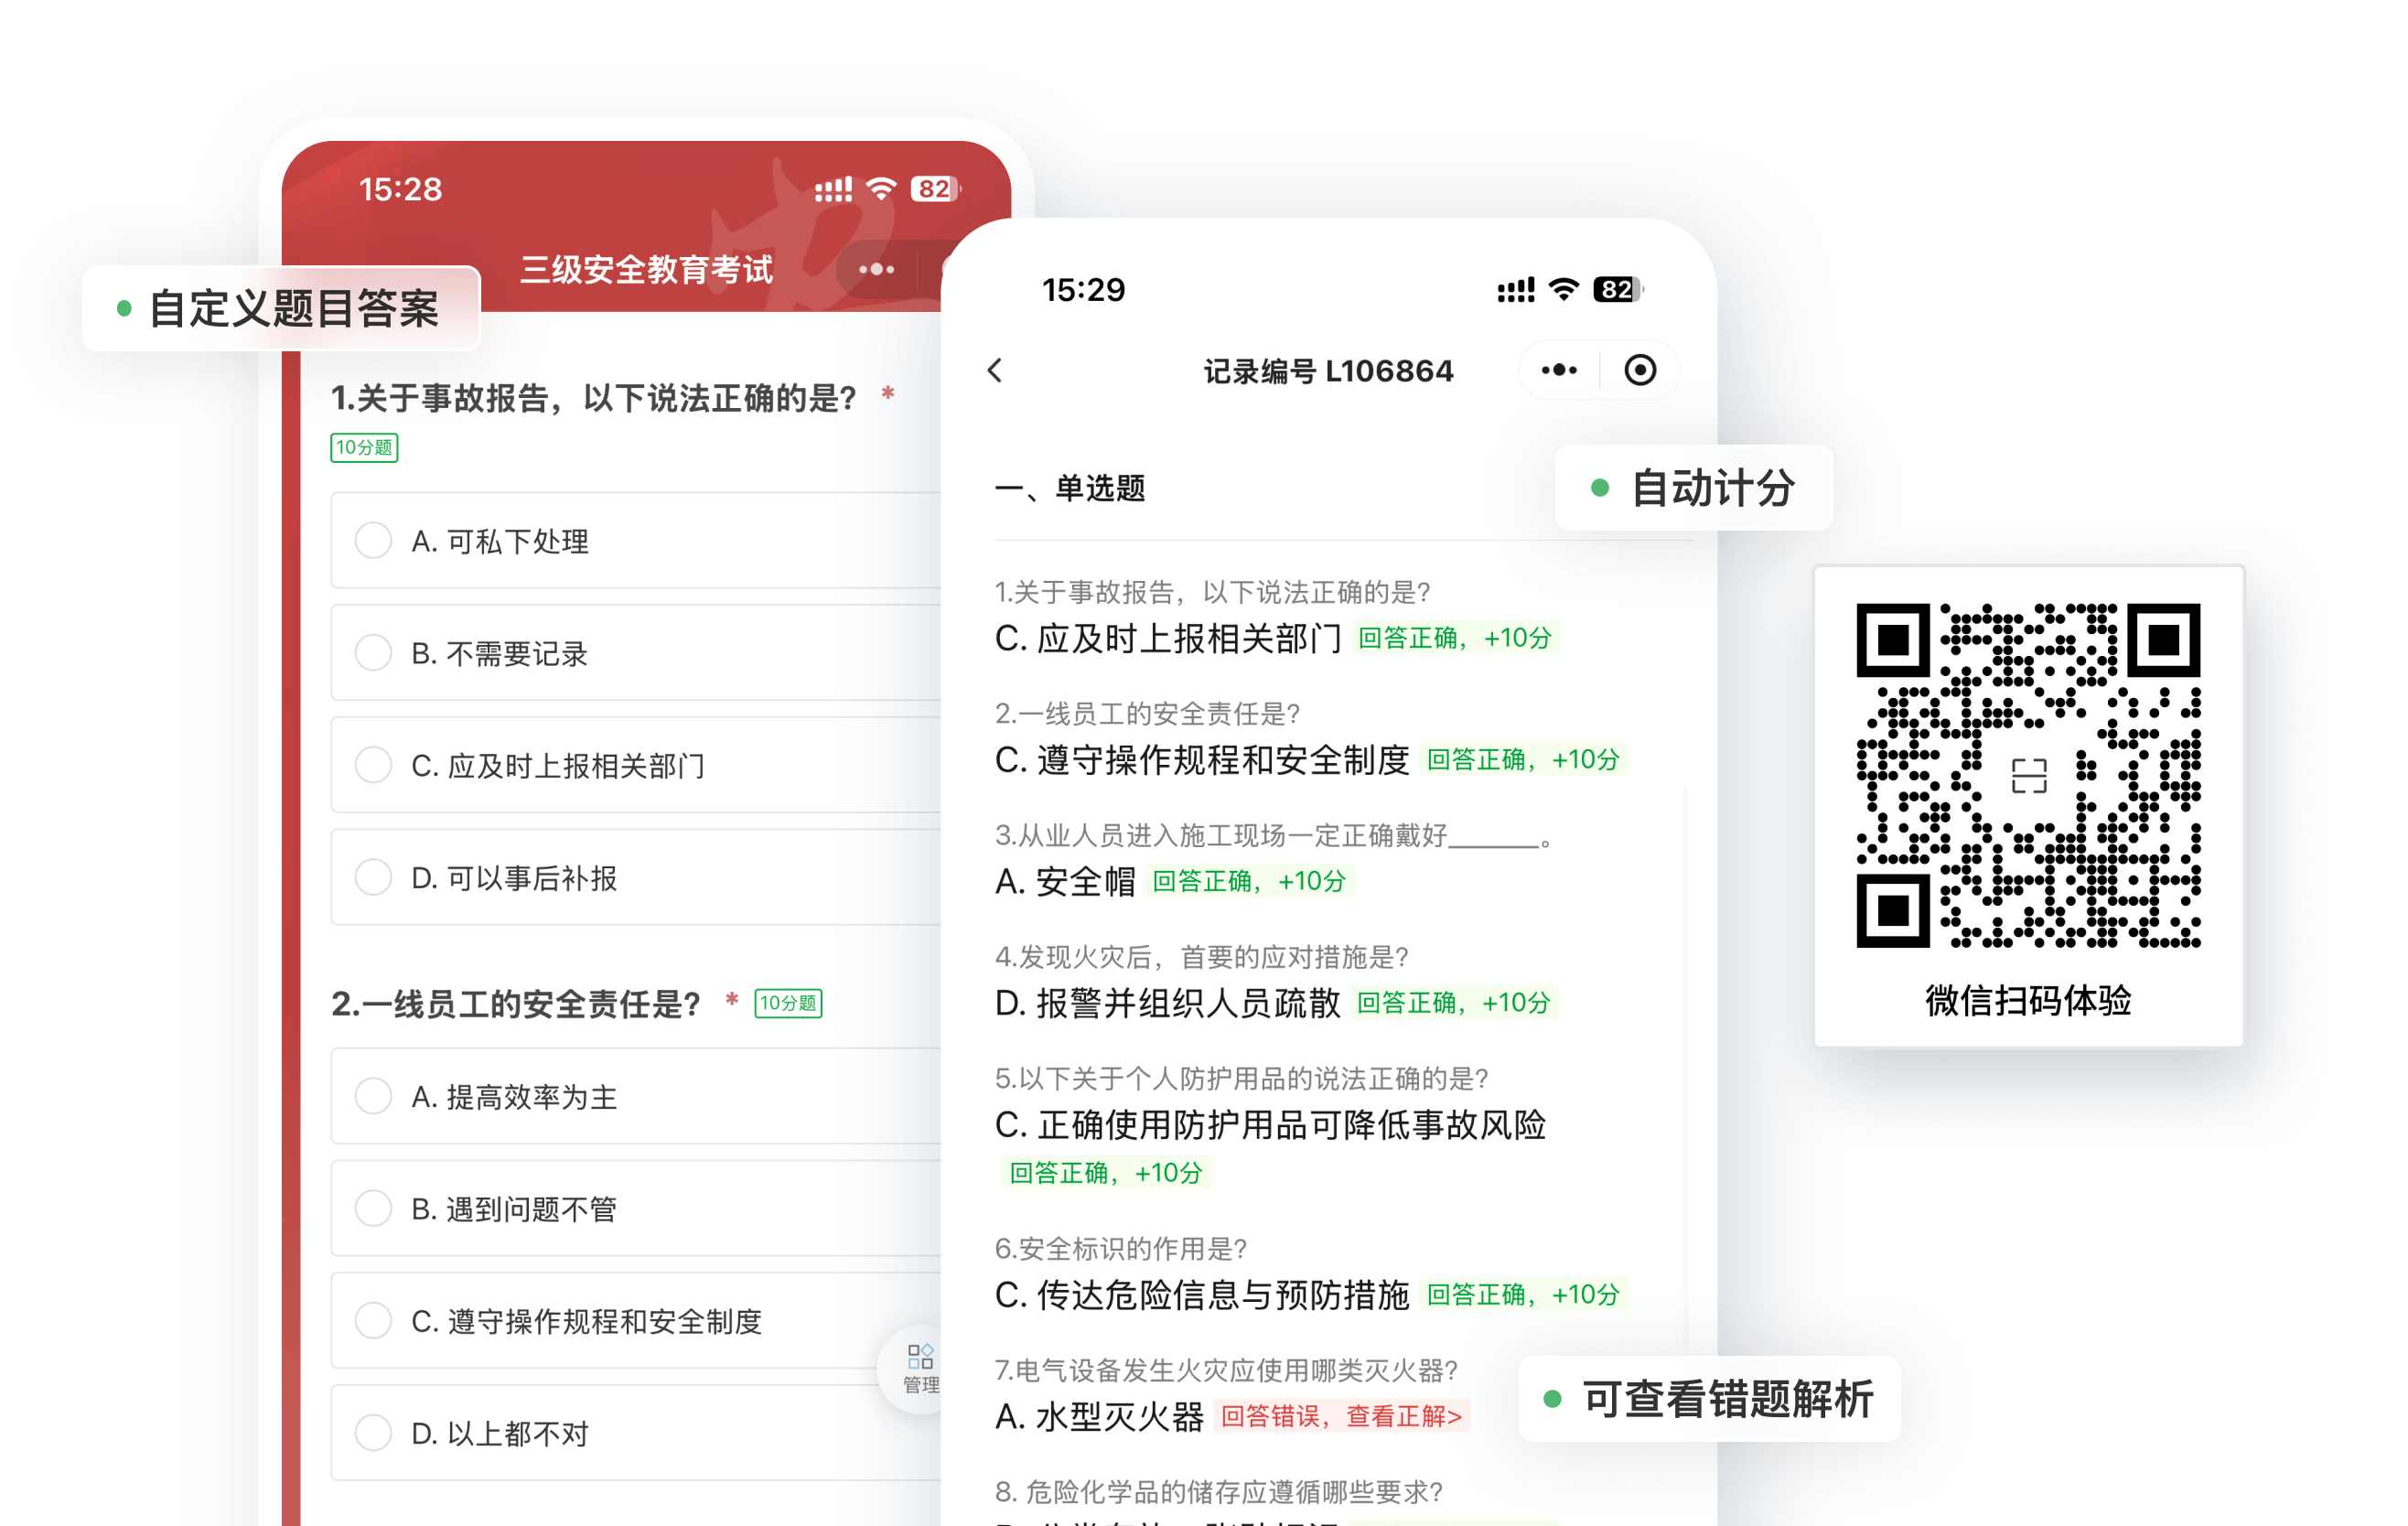Image resolution: width=2408 pixels, height=1526 pixels.
Task: Tap answer C. 遵守操作规程和安全制度 in record
Action: [1202, 760]
